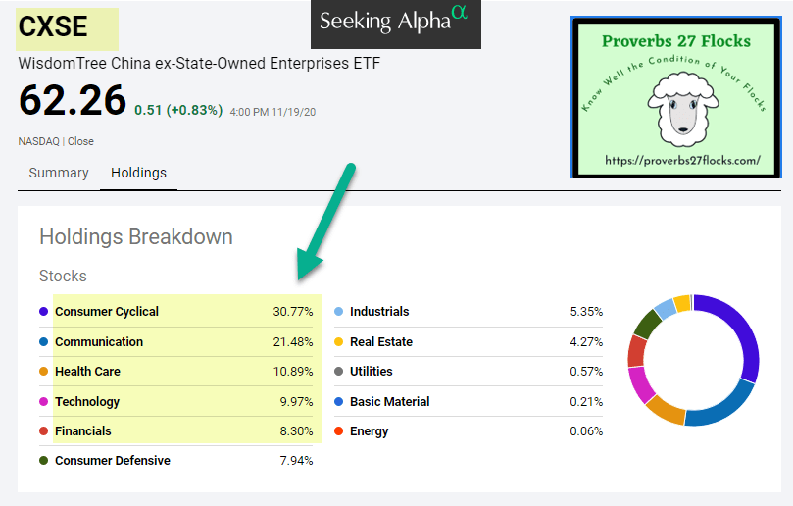Image resolution: width=793 pixels, height=506 pixels.
Task: Click the Communication blue legend dot
Action: 44,342
